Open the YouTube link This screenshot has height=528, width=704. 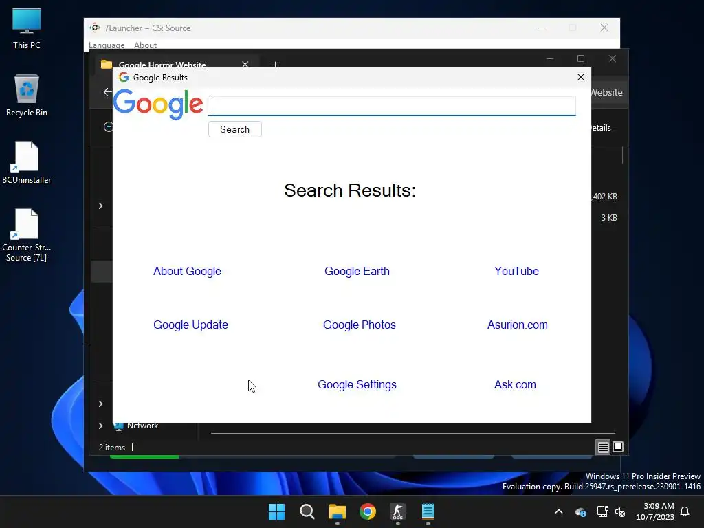click(x=516, y=271)
